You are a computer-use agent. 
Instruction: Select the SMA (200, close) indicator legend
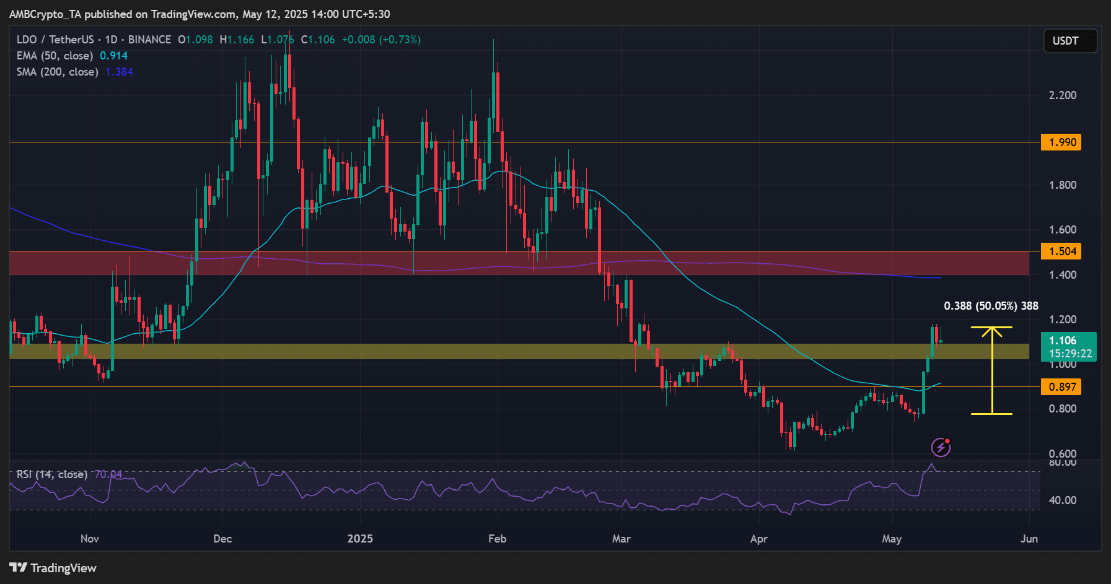58,72
